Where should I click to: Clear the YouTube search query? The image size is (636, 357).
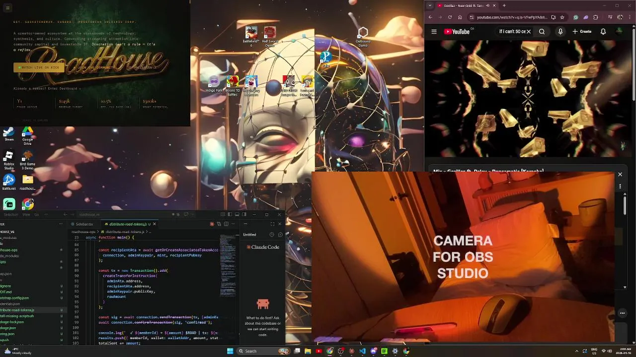(x=529, y=32)
